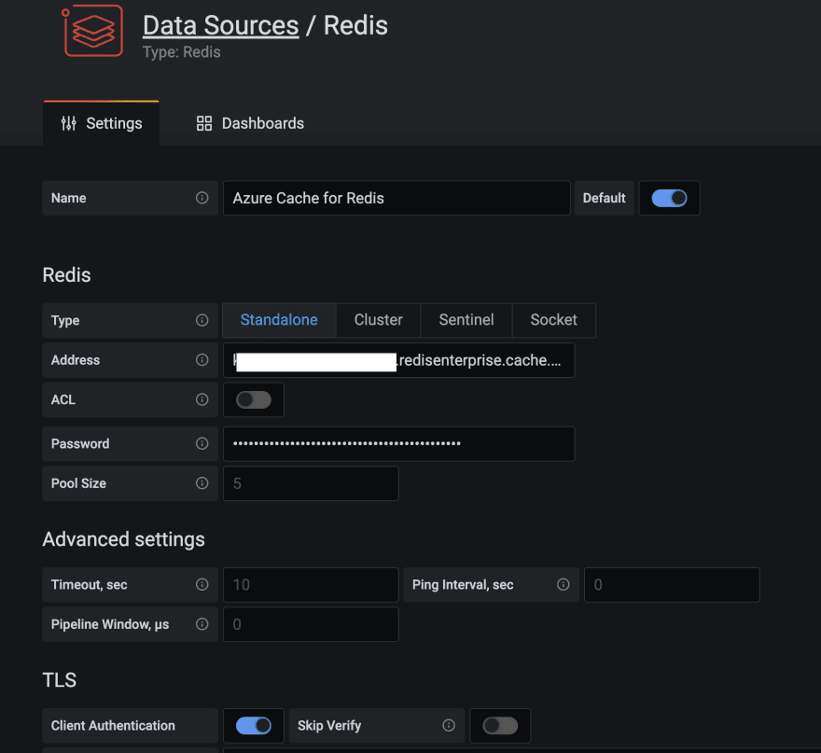Image resolution: width=821 pixels, height=753 pixels.
Task: Edit the Name field Azure Cache for Redis
Action: pyautogui.click(x=397, y=198)
